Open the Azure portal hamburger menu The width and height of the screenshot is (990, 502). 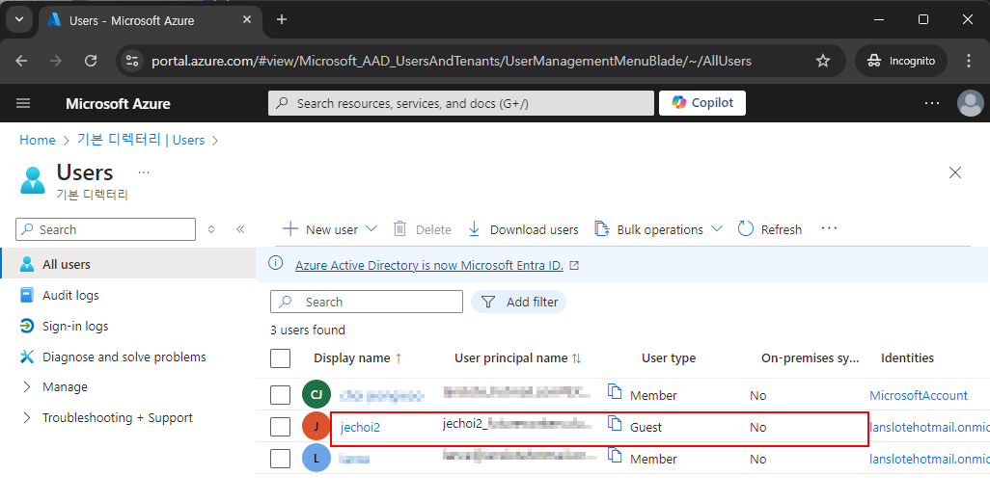pos(23,103)
